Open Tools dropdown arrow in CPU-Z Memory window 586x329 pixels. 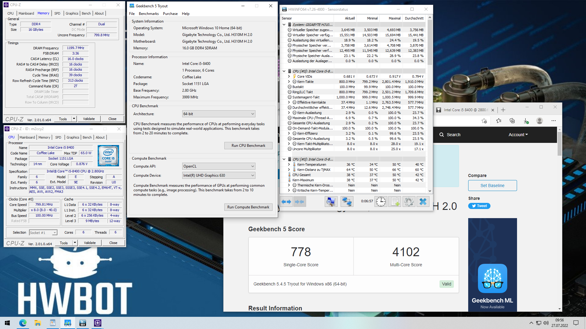(74, 119)
